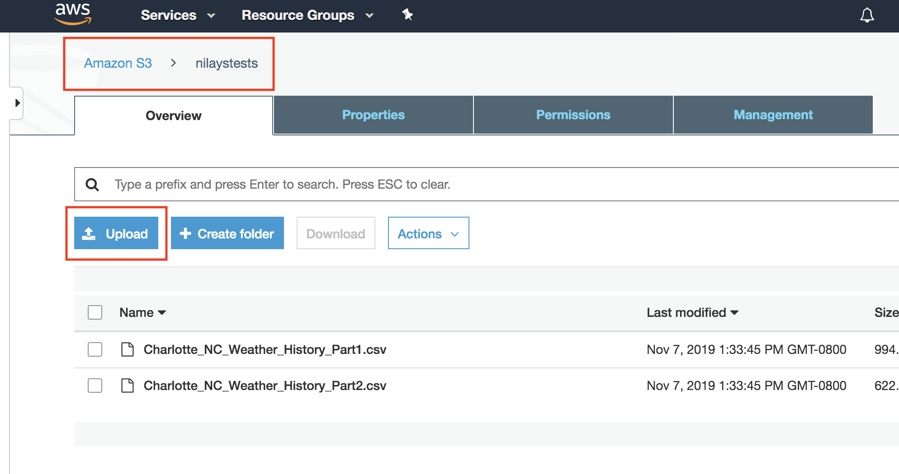Toggle the select-all checkbox in header row
The image size is (899, 474).
95,312
